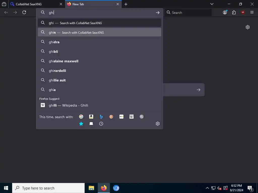Open the Wikipedia - Ghilli suggestion
Image resolution: width=258 pixels, height=193 pixels.
[99, 105]
